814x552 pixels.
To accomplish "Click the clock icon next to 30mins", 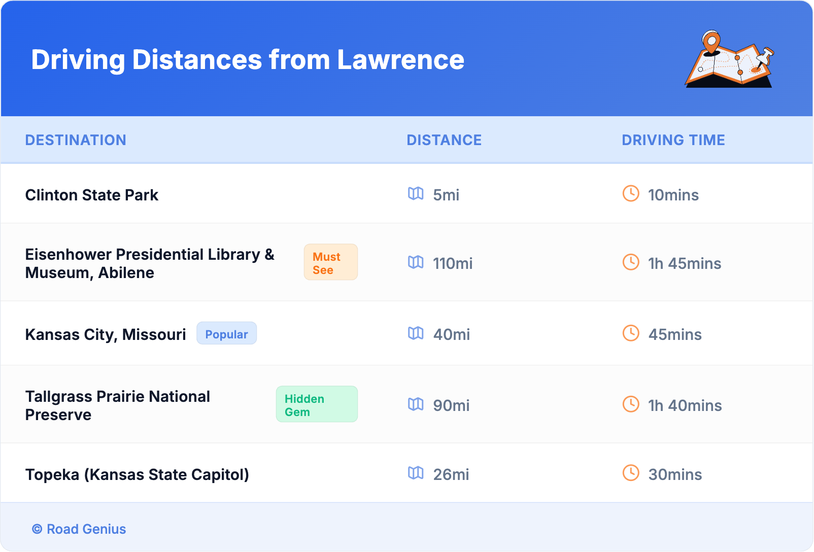I will (631, 473).
